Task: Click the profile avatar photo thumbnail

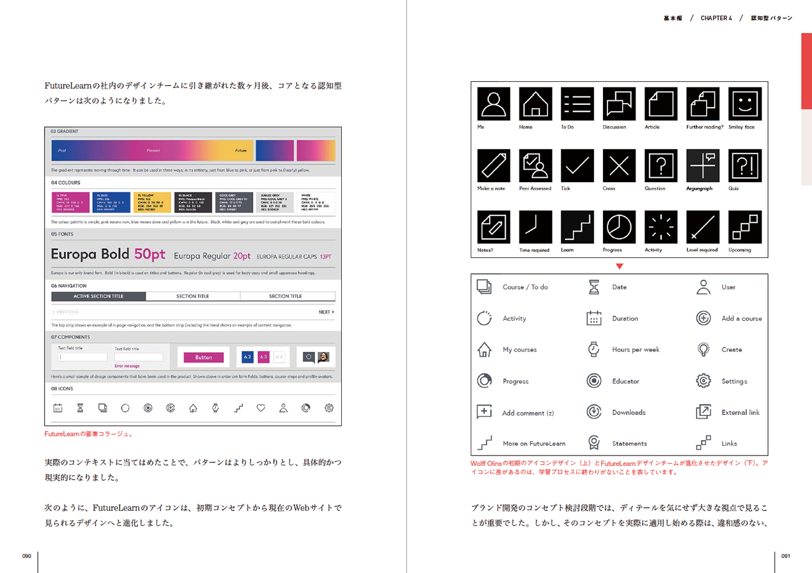Action: point(324,357)
